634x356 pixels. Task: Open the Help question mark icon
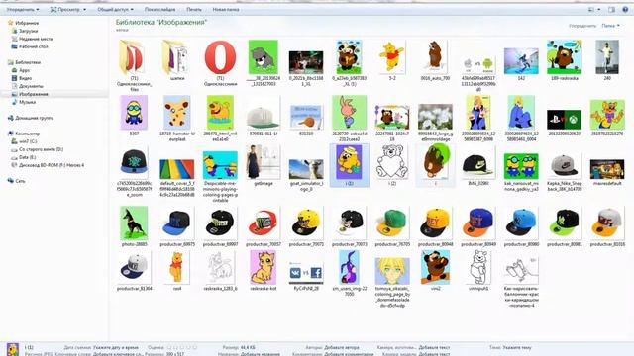coord(625,9)
